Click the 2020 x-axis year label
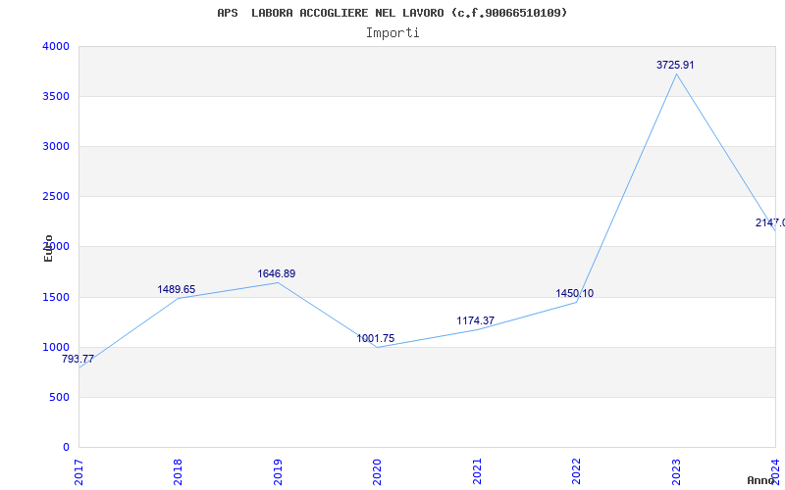 378,471
